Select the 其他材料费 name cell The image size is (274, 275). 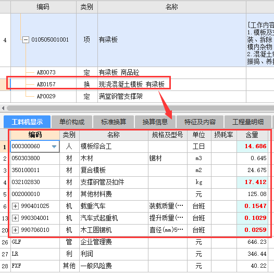pyautogui.click(x=114, y=194)
